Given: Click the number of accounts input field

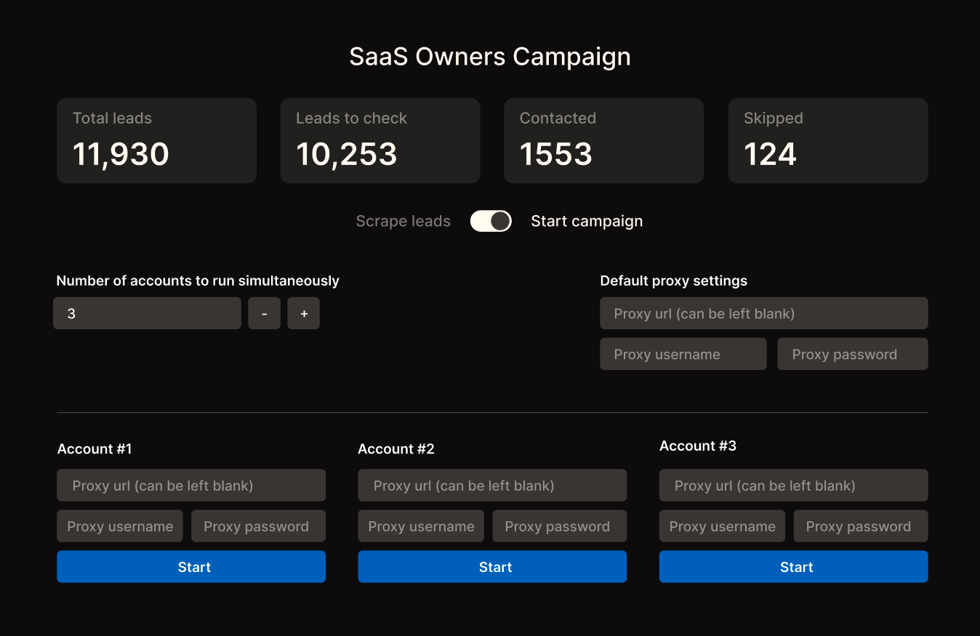Looking at the screenshot, I should tap(147, 313).
